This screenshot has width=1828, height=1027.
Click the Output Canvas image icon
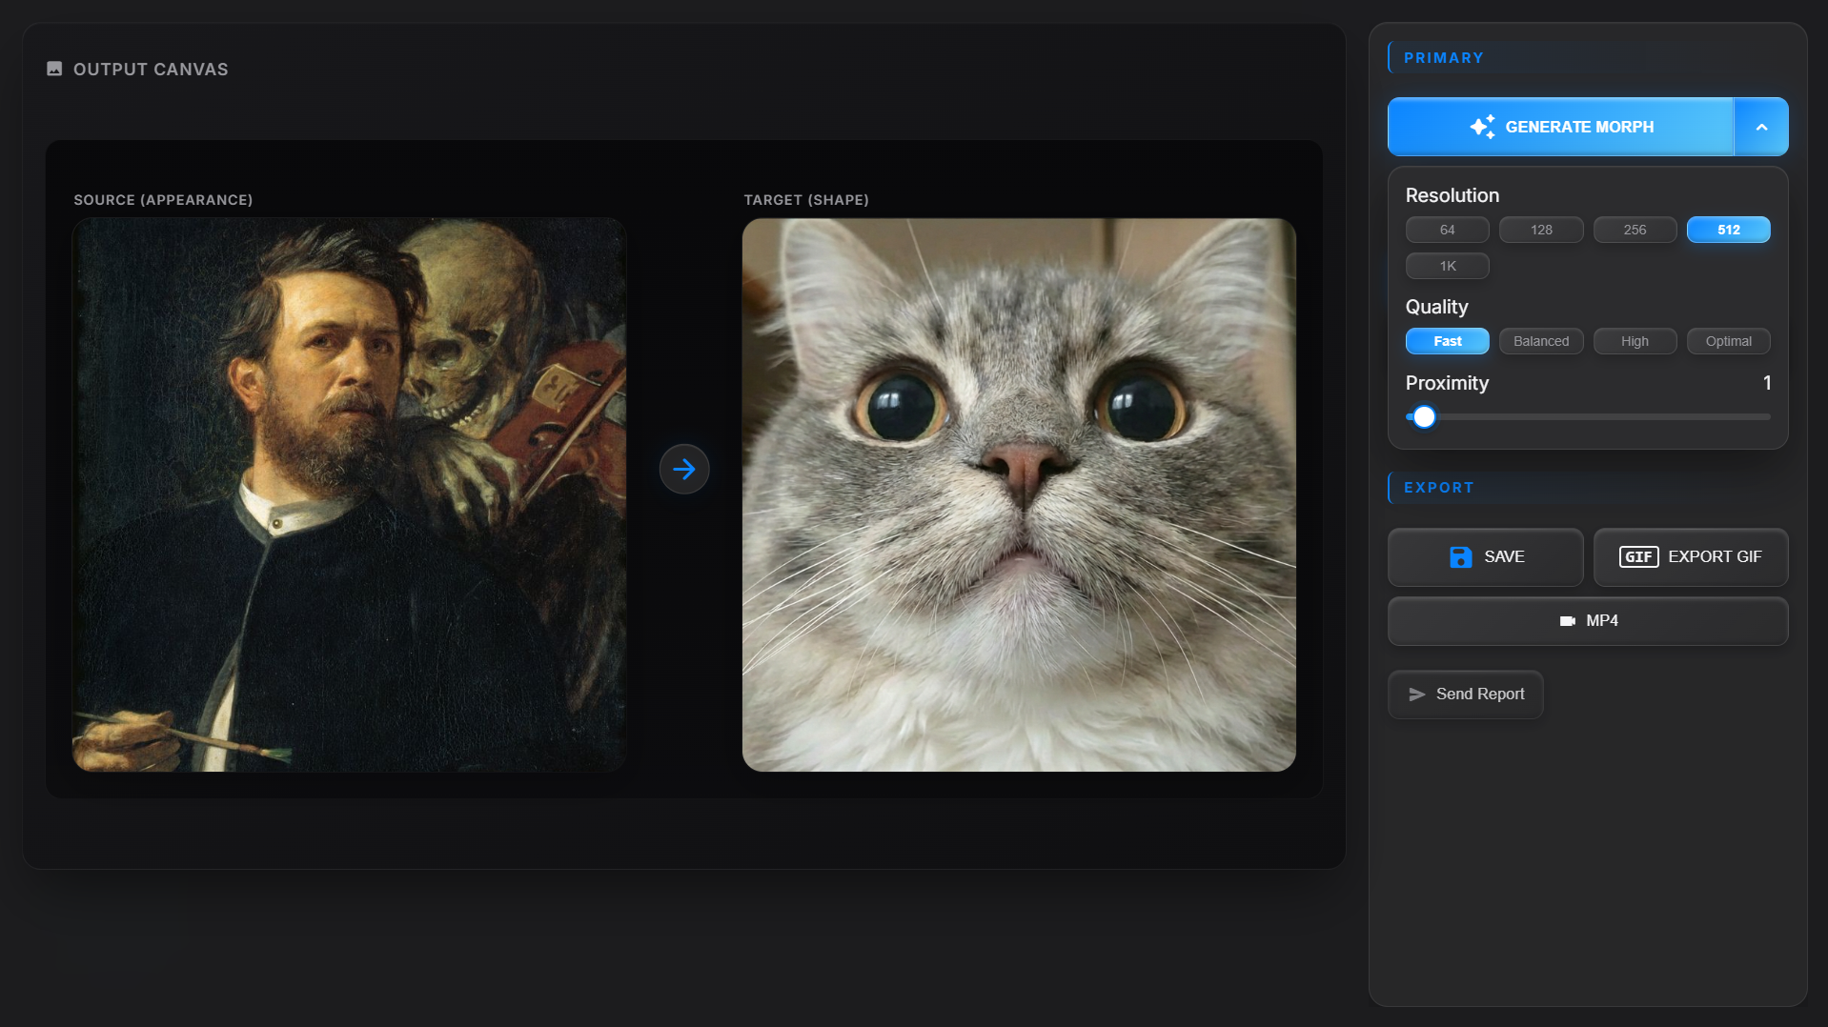54,69
